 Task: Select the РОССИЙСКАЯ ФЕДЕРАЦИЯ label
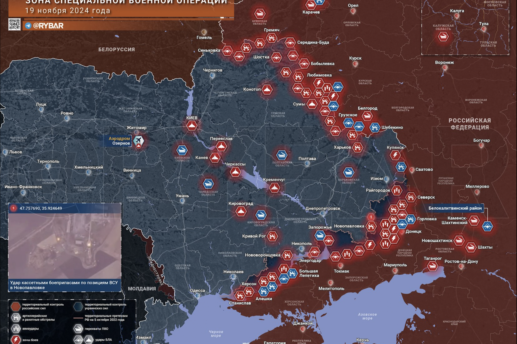(x=470, y=124)
